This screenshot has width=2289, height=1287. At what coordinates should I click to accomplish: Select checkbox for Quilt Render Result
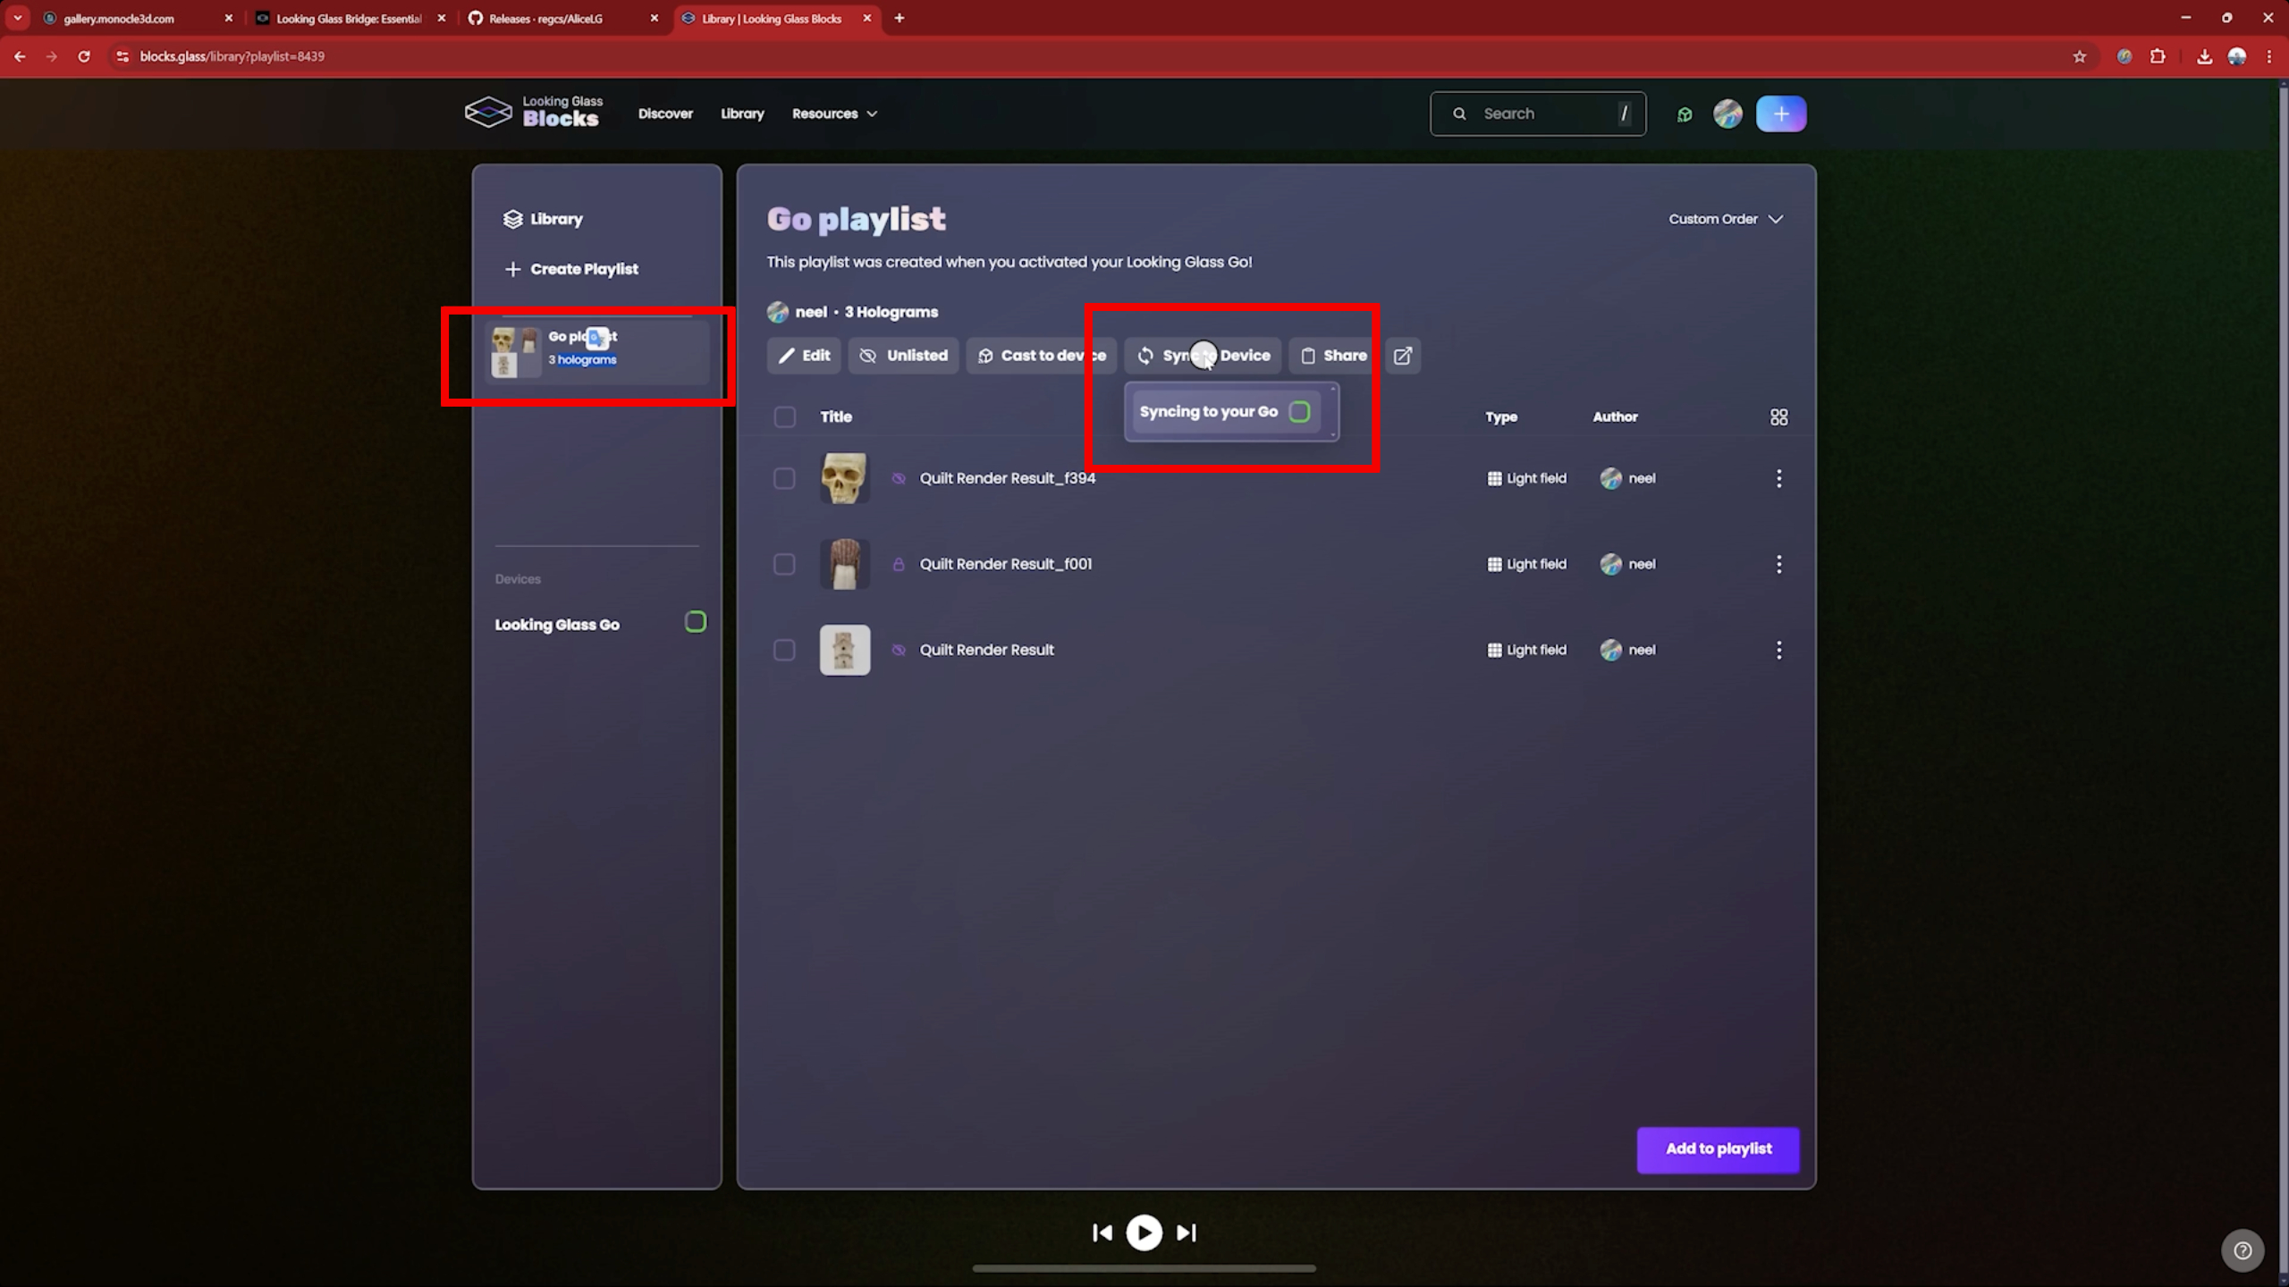pos(784,650)
